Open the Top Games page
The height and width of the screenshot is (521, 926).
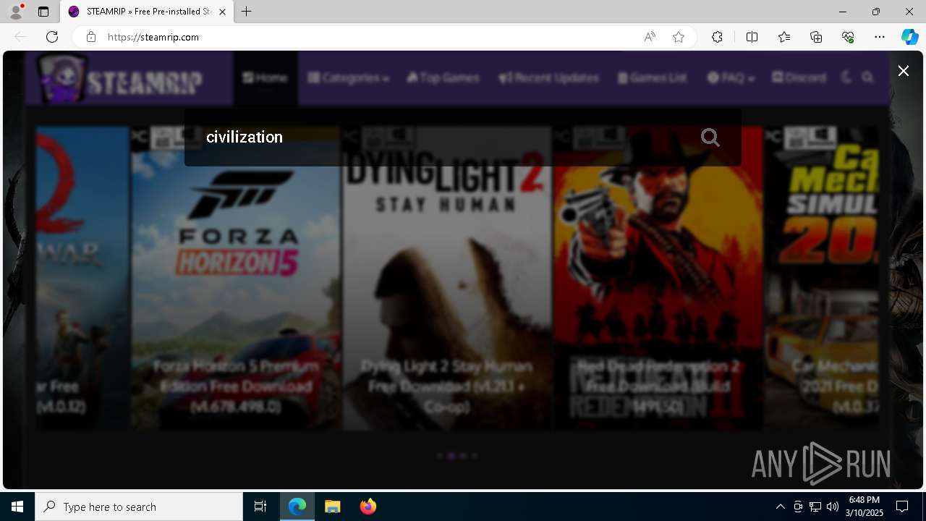(443, 77)
